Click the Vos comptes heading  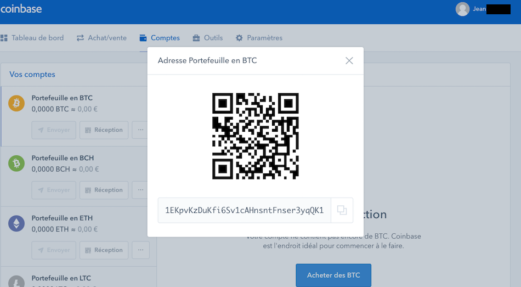point(32,75)
